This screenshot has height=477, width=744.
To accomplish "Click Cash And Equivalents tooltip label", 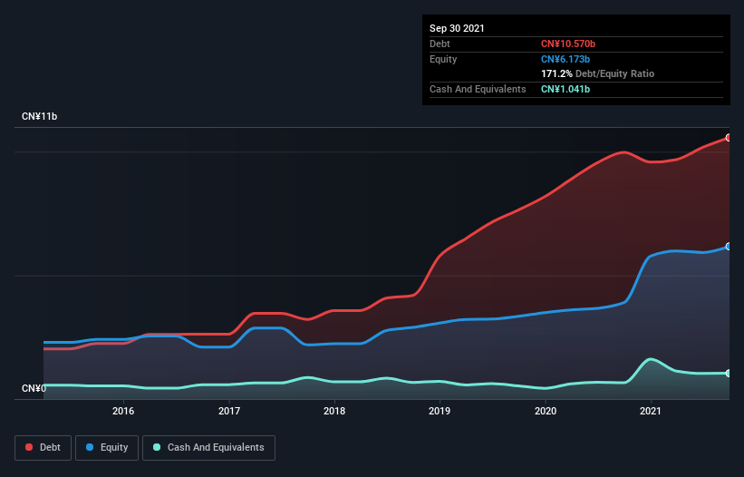I will (478, 89).
